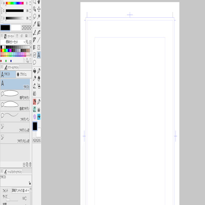Select white sub color swatch in color panel
Viewport: 205px width, 205px height.
pos(16,28)
